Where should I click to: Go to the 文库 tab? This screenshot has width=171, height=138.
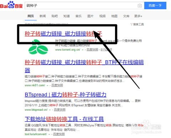[126, 16]
